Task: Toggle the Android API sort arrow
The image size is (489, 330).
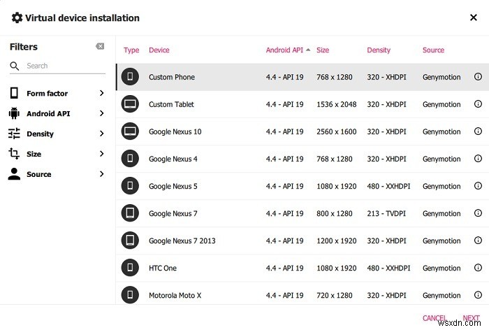Action: tap(308, 50)
